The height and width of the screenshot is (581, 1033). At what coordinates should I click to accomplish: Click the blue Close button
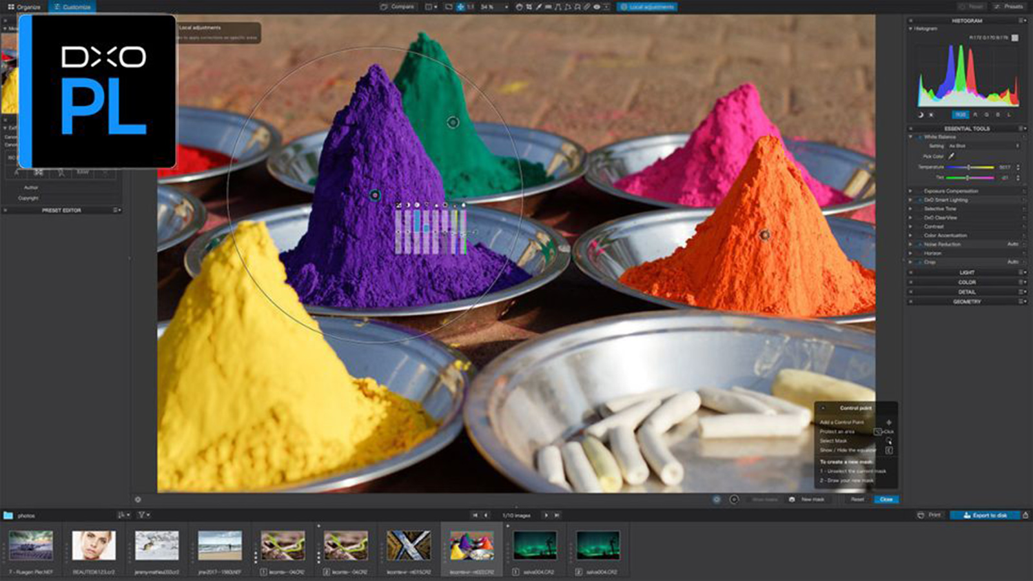pos(886,499)
